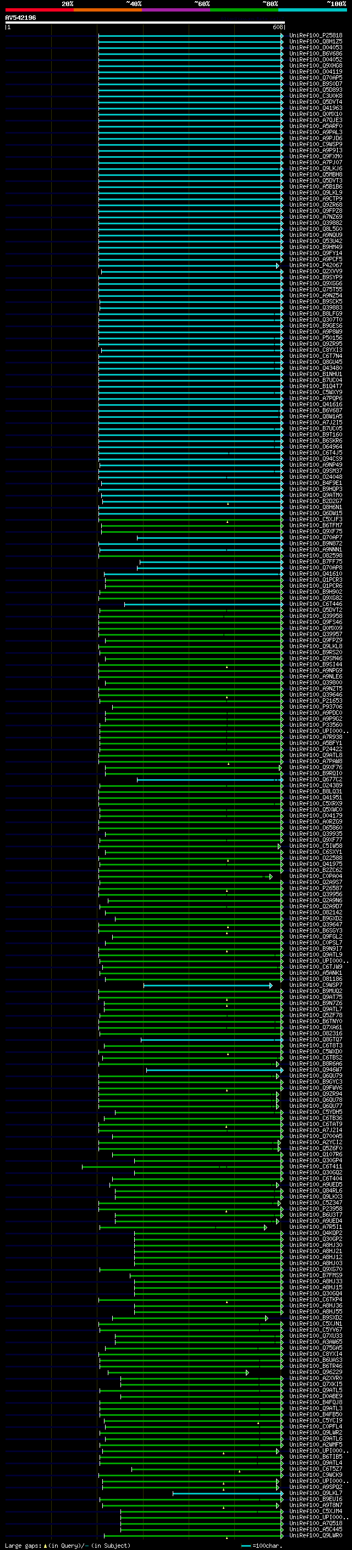Select hit label UniRef100_A9PAL3

point(315,133)
